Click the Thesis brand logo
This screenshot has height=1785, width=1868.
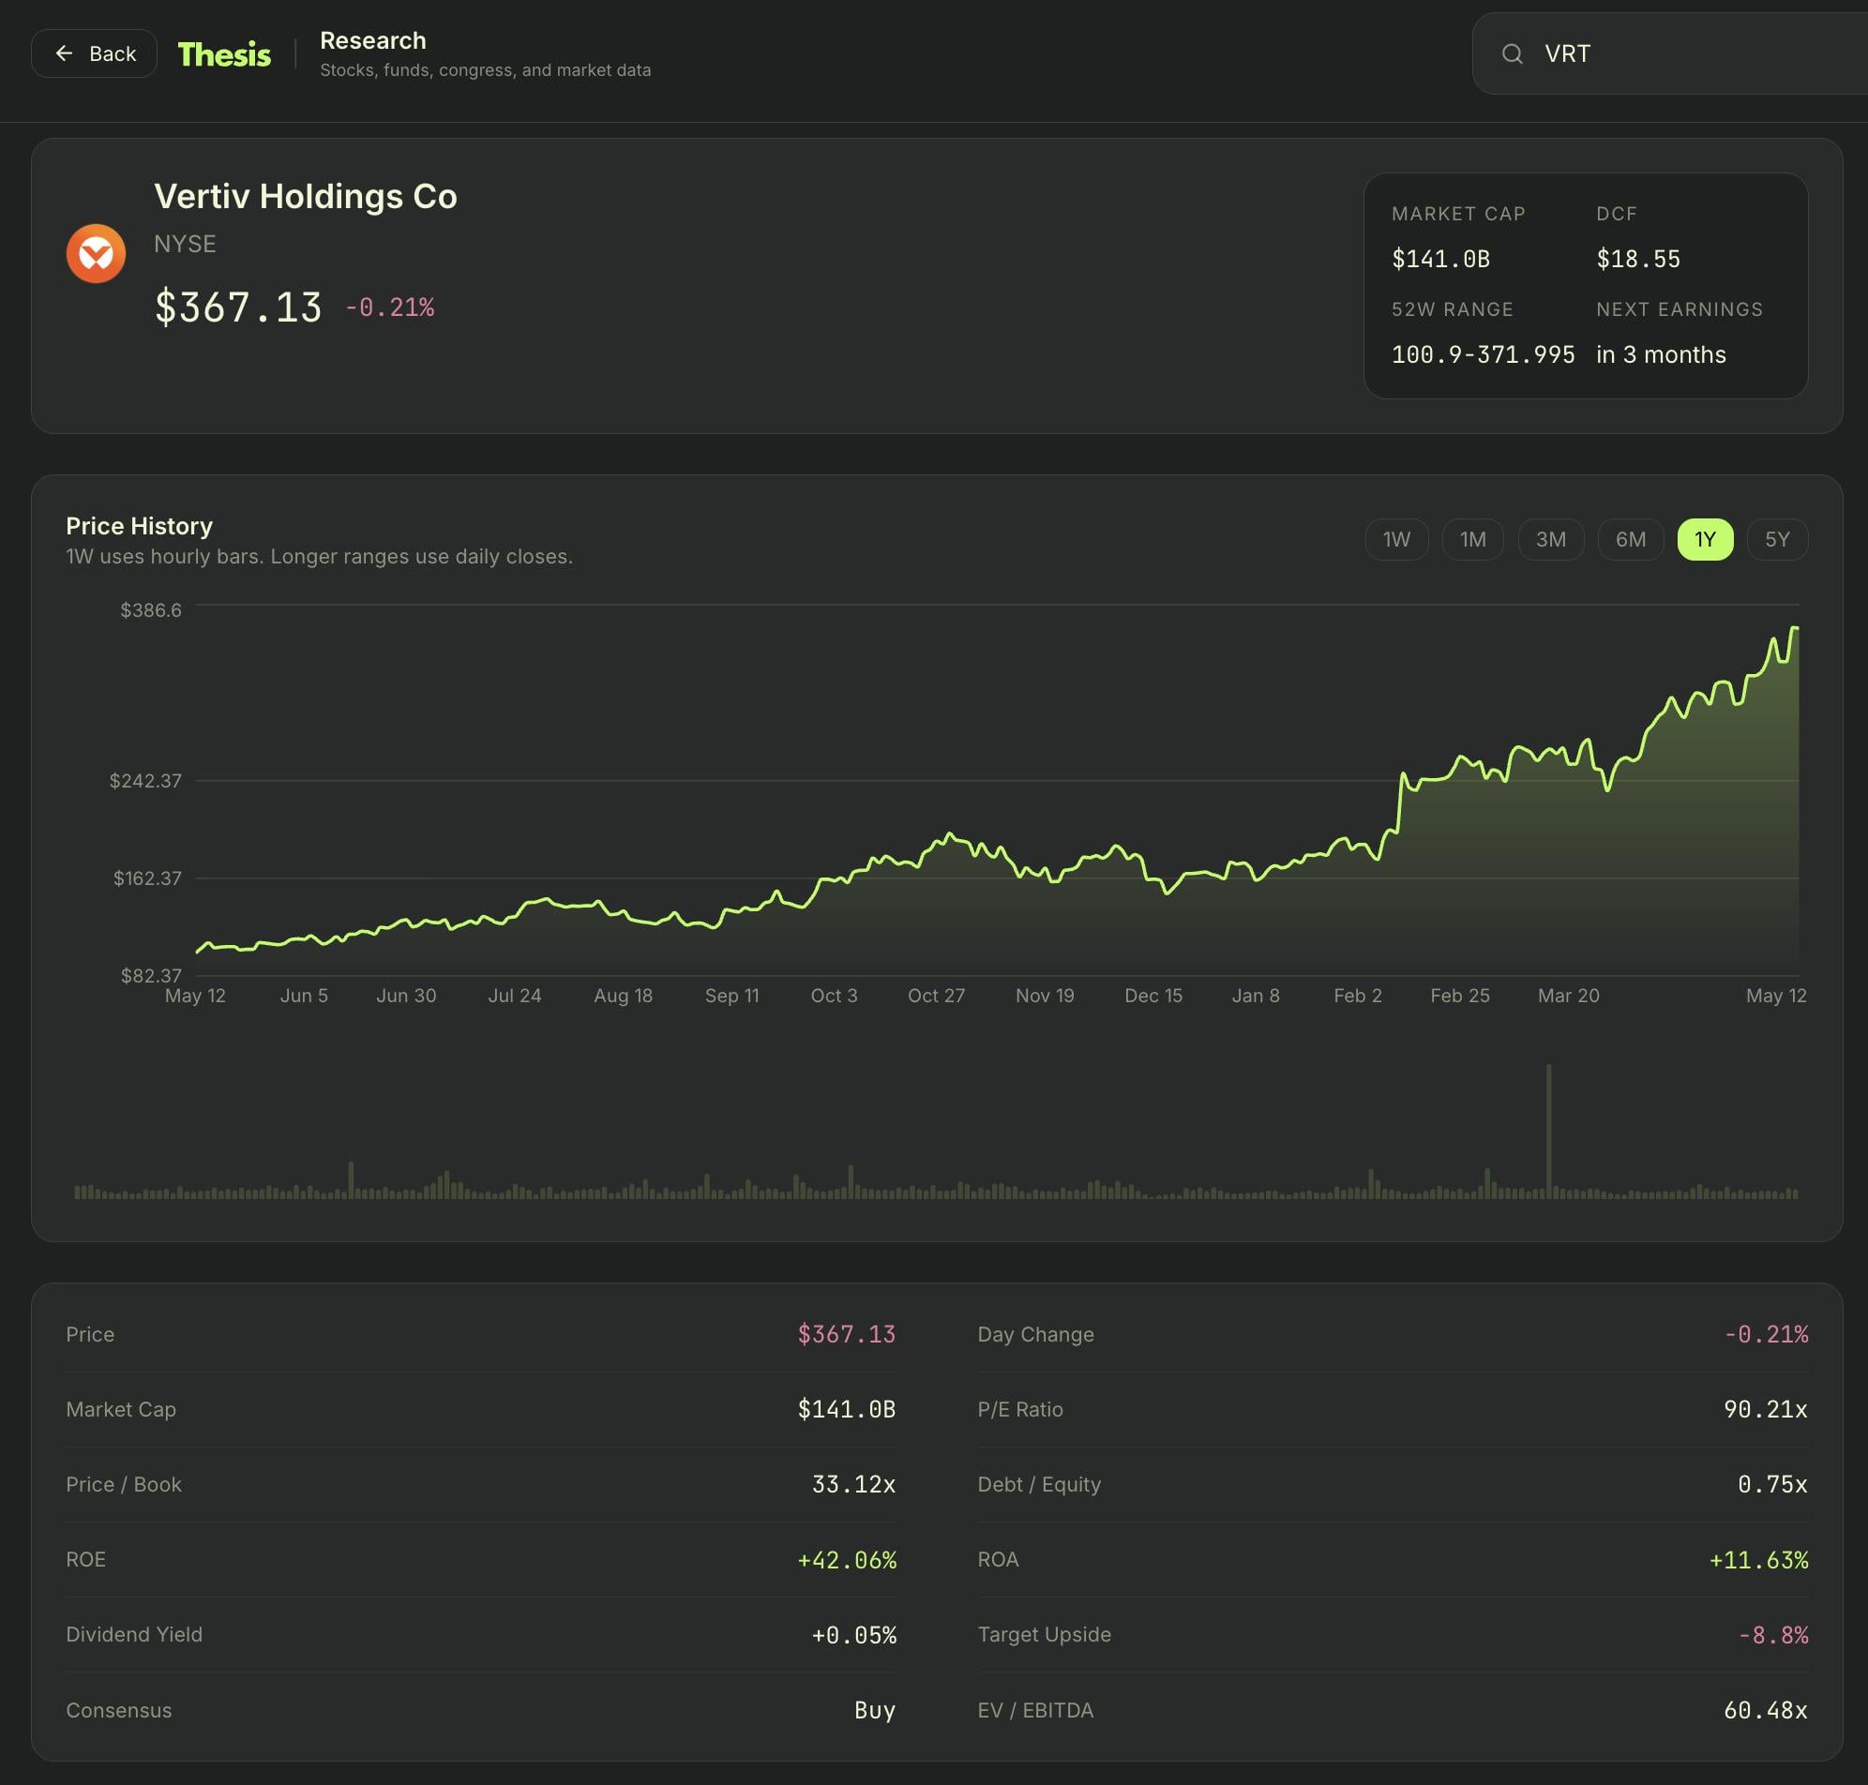point(223,54)
